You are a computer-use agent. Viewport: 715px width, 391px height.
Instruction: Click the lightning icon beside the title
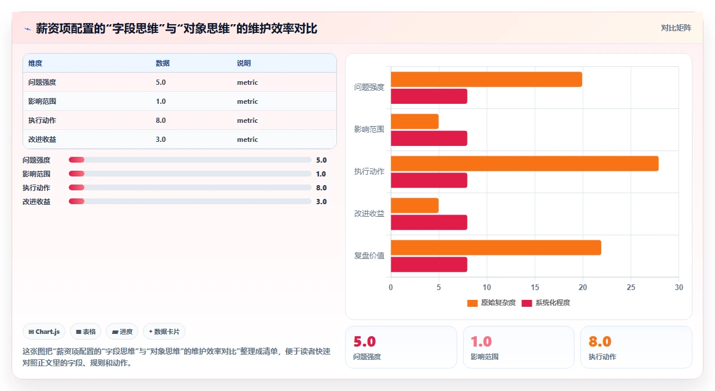click(27, 28)
